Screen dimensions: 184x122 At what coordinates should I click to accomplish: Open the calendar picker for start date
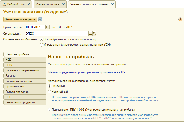[x=48, y=27]
